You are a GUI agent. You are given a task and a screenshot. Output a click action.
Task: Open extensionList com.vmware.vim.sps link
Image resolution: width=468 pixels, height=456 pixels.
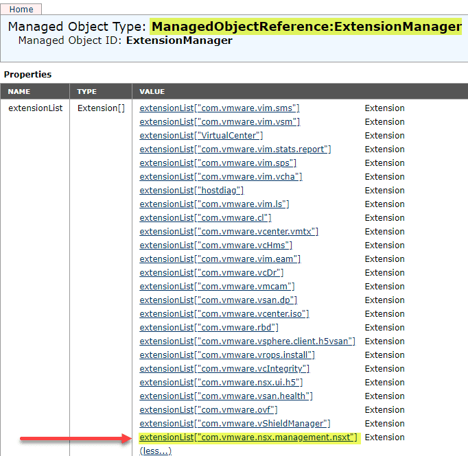[x=218, y=163]
